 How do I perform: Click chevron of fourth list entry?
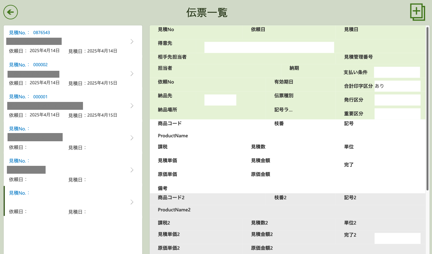click(x=132, y=138)
